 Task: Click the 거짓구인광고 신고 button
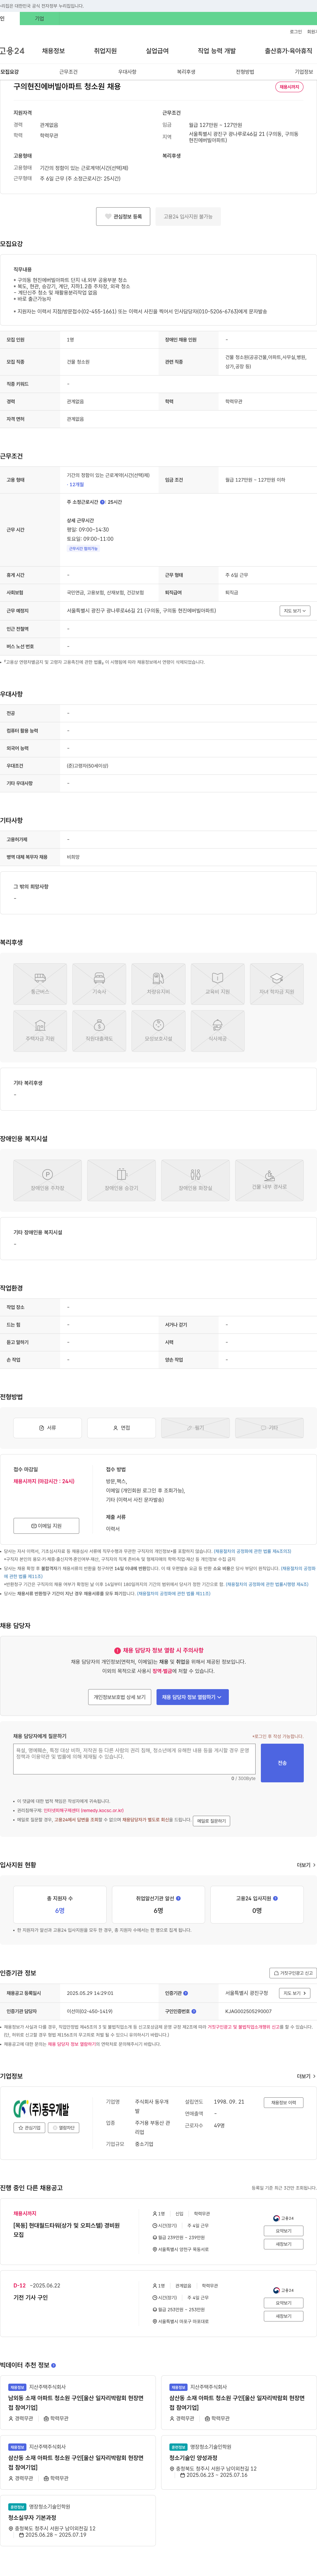[293, 1973]
